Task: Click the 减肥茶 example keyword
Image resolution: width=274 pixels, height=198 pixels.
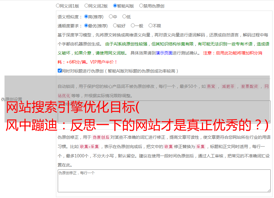Action: (228, 86)
